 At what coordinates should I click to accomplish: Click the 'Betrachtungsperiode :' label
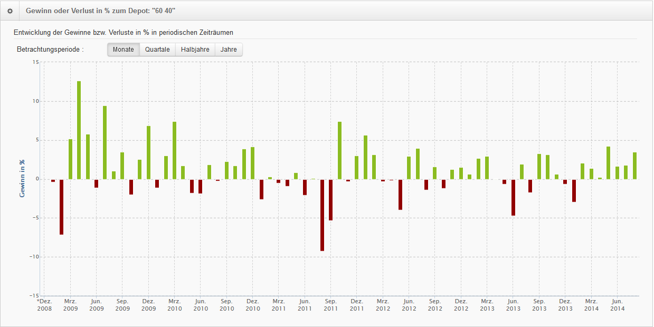[50, 50]
